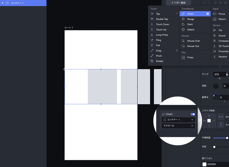Choose the Receive trigger entry

click(x=221, y=57)
